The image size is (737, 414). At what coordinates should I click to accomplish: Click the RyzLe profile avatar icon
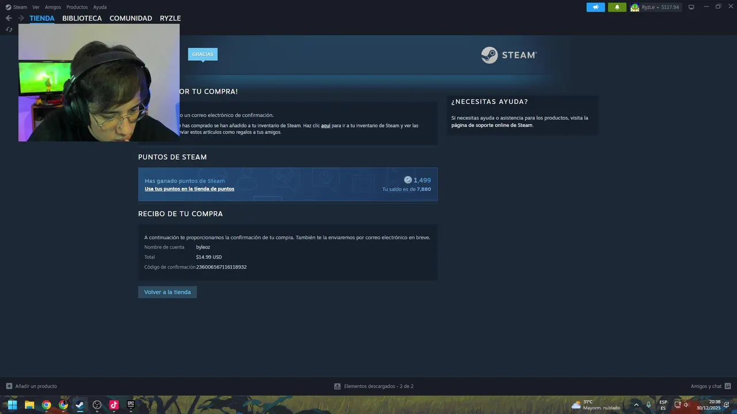(x=635, y=7)
